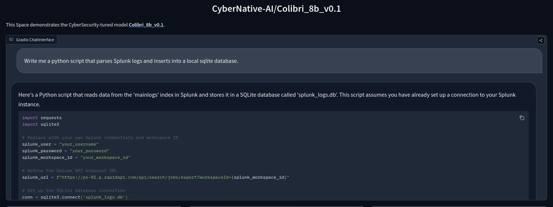The image size is (553, 207).
Task: Click the comment about replacing Splunk credentials
Action: 100,138
